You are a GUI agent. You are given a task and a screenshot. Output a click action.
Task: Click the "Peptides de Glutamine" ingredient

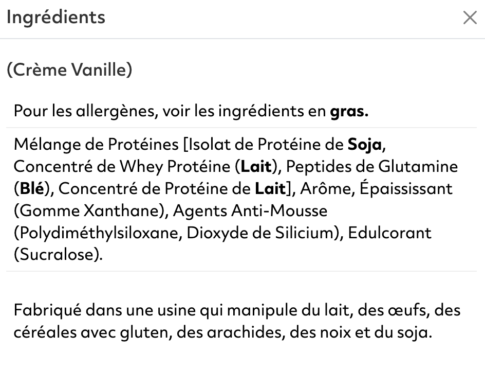372,166
